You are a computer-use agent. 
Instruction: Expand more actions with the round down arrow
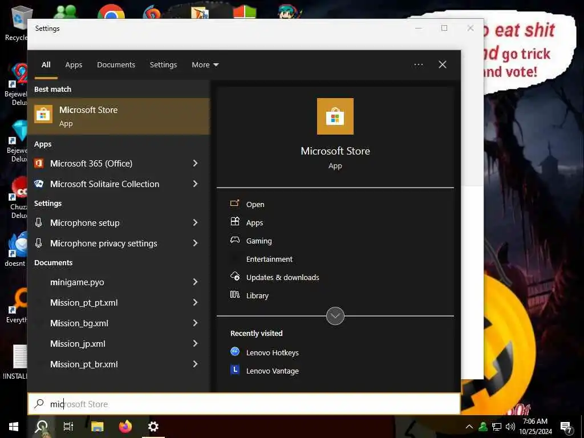pyautogui.click(x=335, y=316)
